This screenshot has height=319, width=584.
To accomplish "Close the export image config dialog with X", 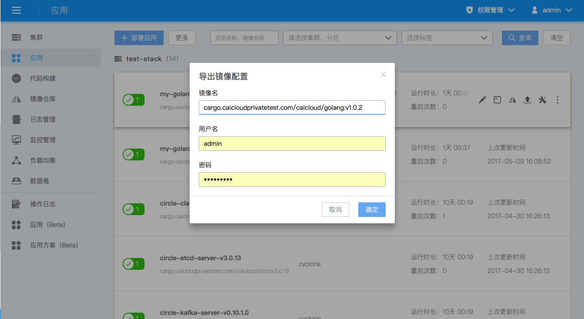I will coord(383,74).
